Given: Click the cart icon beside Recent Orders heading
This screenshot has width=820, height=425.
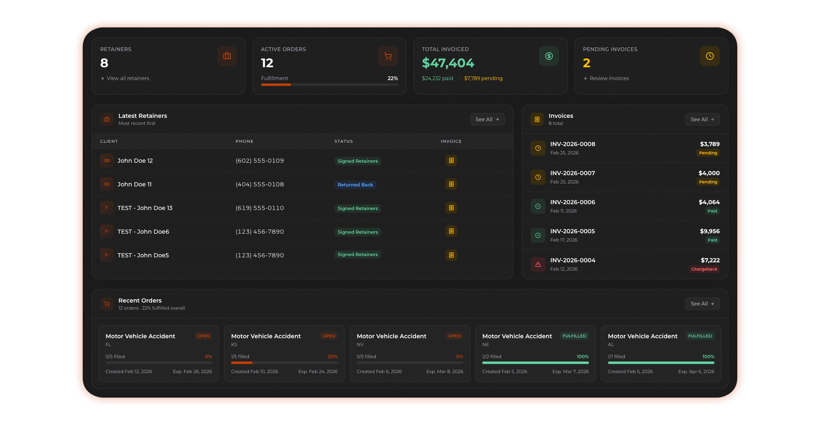Looking at the screenshot, I should pyautogui.click(x=107, y=304).
